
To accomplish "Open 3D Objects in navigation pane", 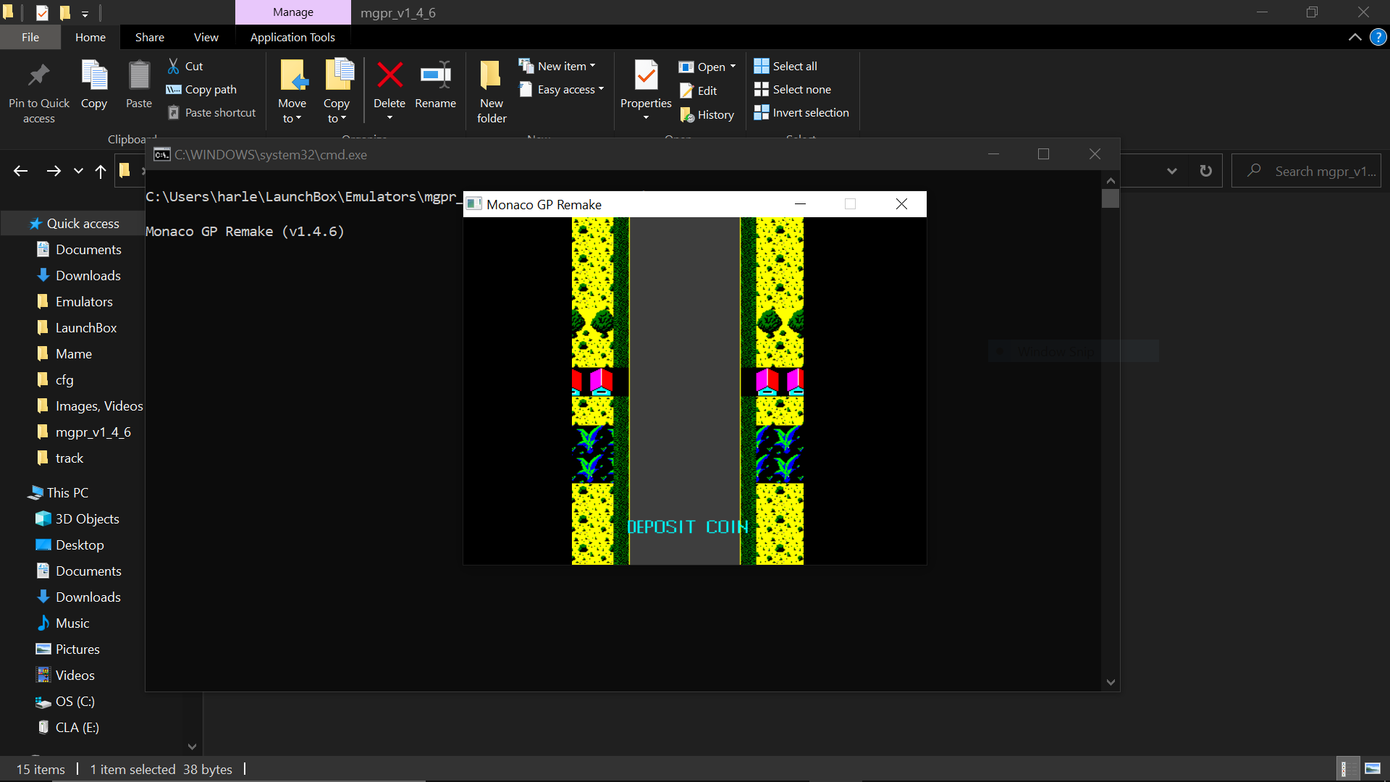I will click(x=87, y=518).
